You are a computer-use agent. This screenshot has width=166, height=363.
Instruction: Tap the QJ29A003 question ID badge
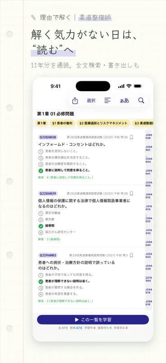[x=48, y=255]
